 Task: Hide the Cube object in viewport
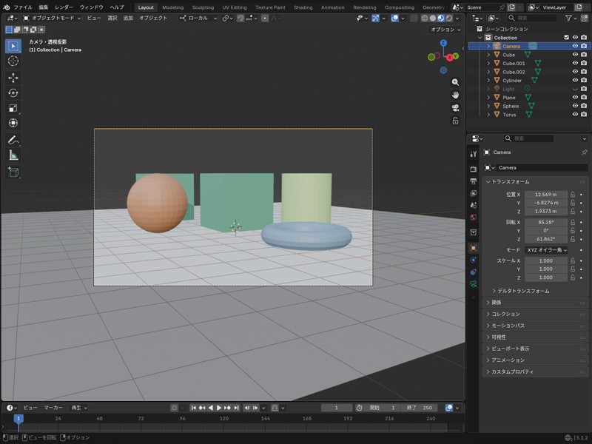(x=575, y=55)
